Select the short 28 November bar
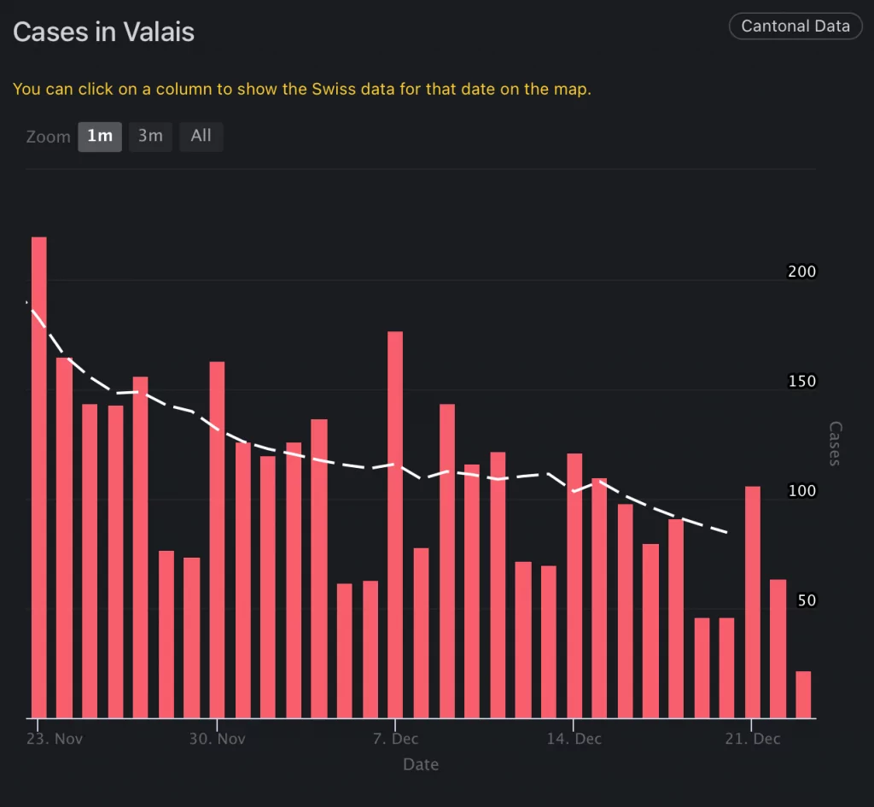874x807 pixels. [x=166, y=634]
